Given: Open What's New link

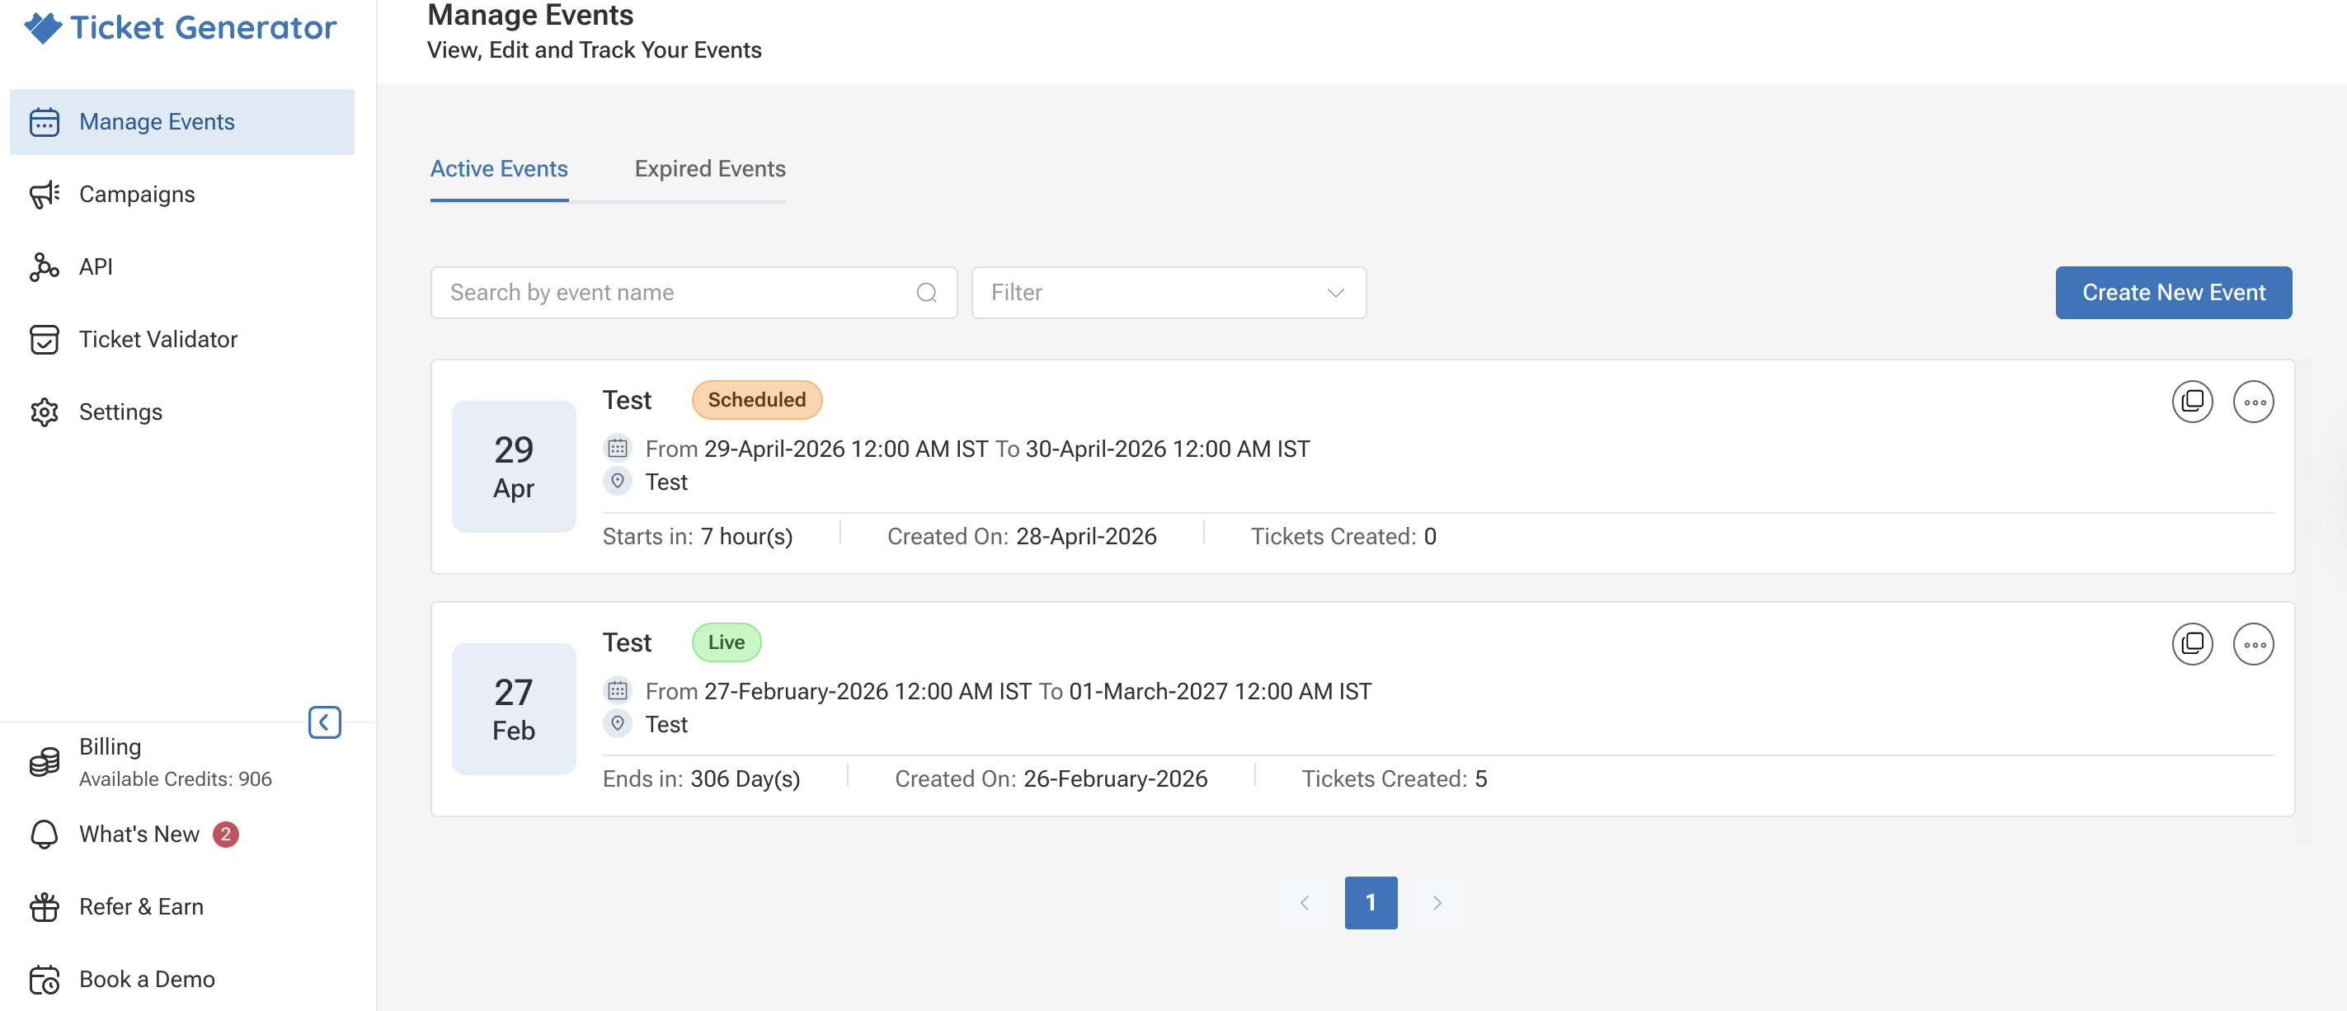Looking at the screenshot, I should [139, 835].
